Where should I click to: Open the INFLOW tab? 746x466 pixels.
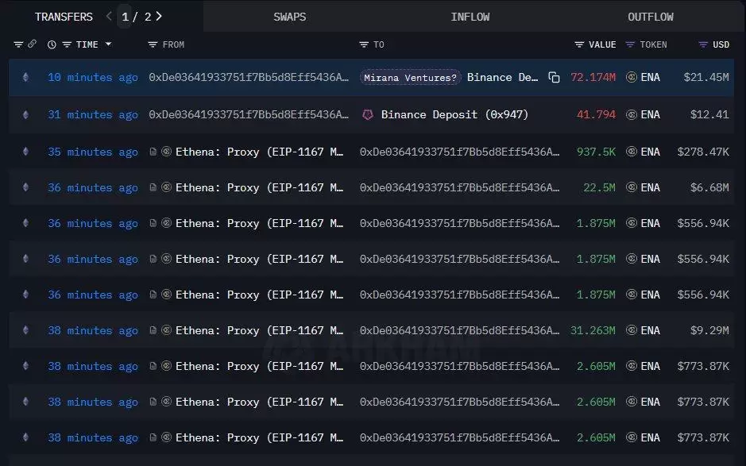click(470, 17)
